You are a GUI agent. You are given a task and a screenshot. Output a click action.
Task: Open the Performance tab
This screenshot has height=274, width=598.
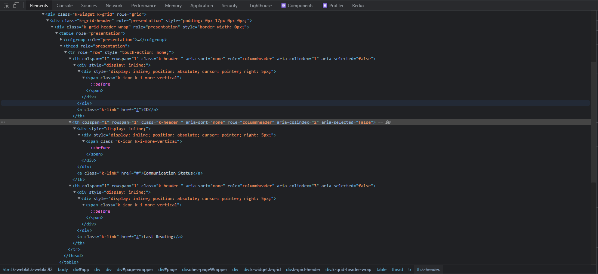coord(144,6)
